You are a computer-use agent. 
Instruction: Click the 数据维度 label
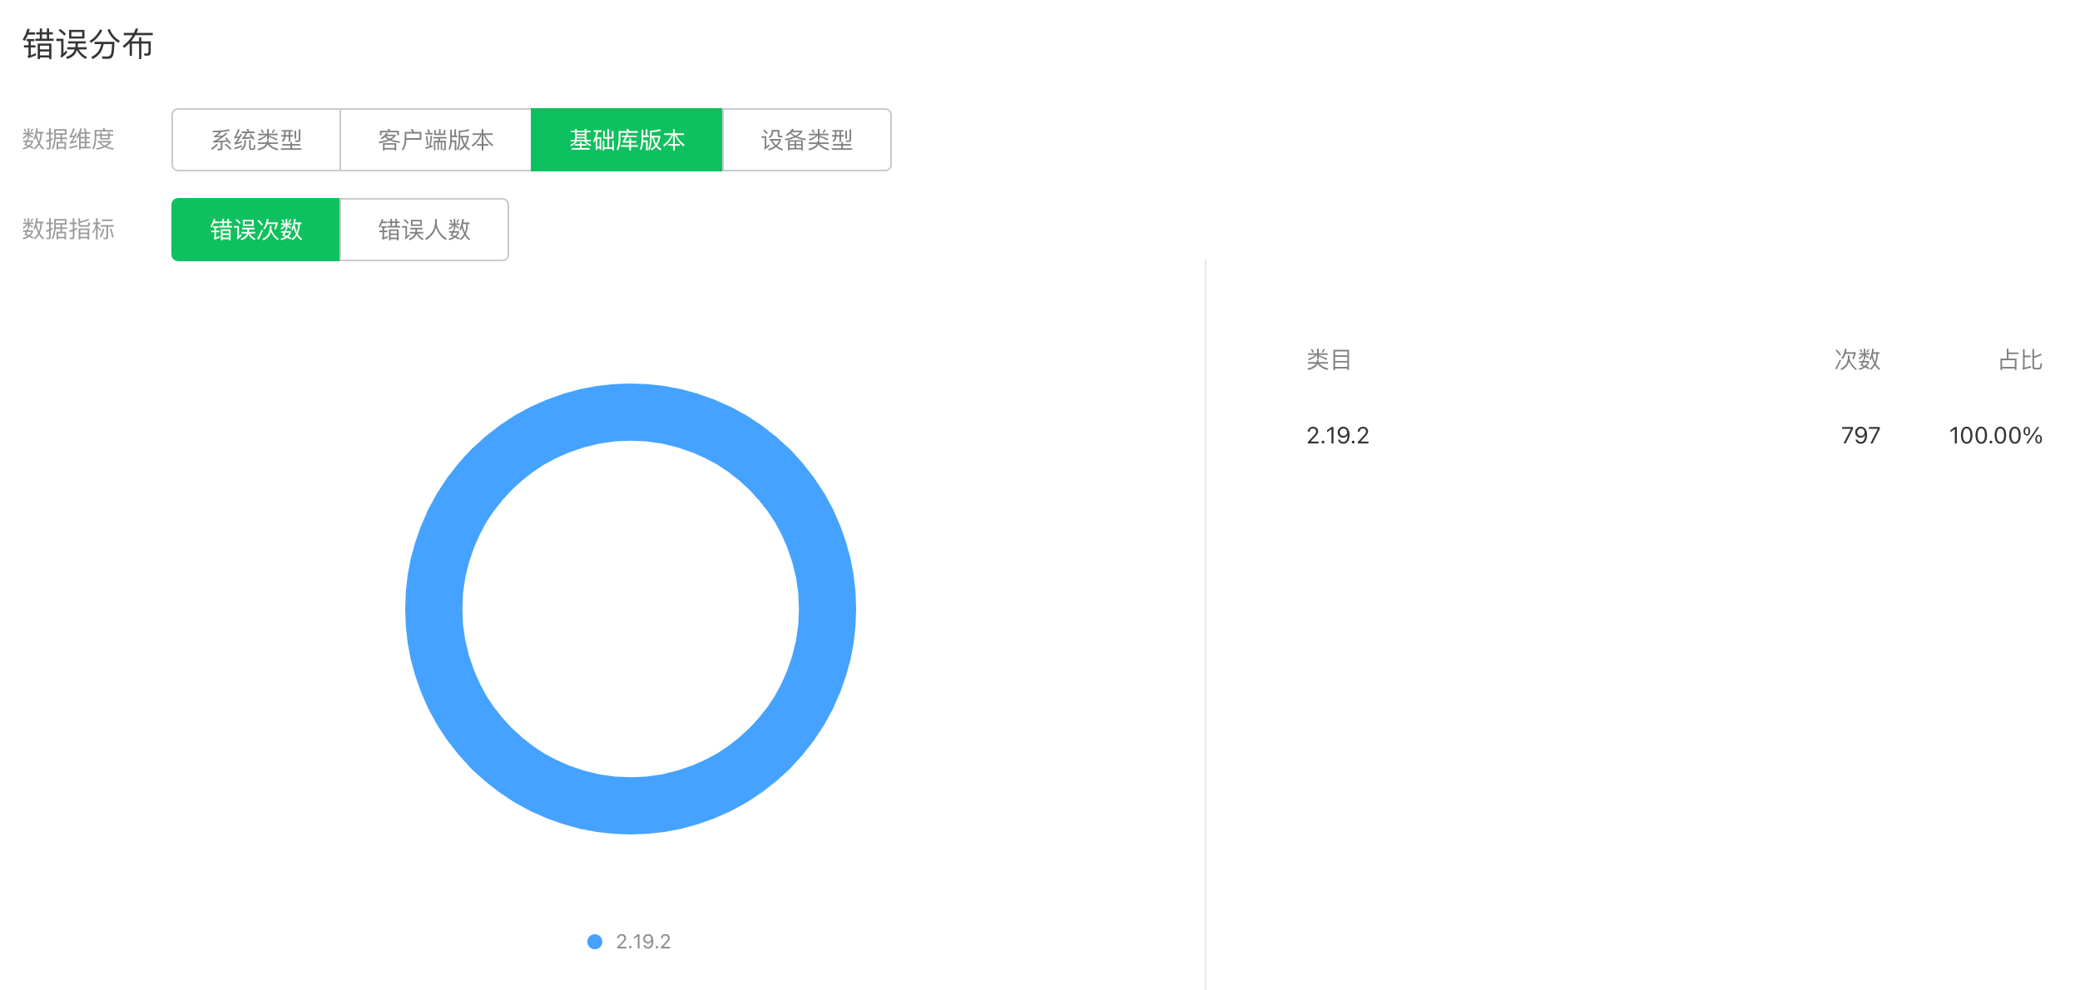point(68,140)
